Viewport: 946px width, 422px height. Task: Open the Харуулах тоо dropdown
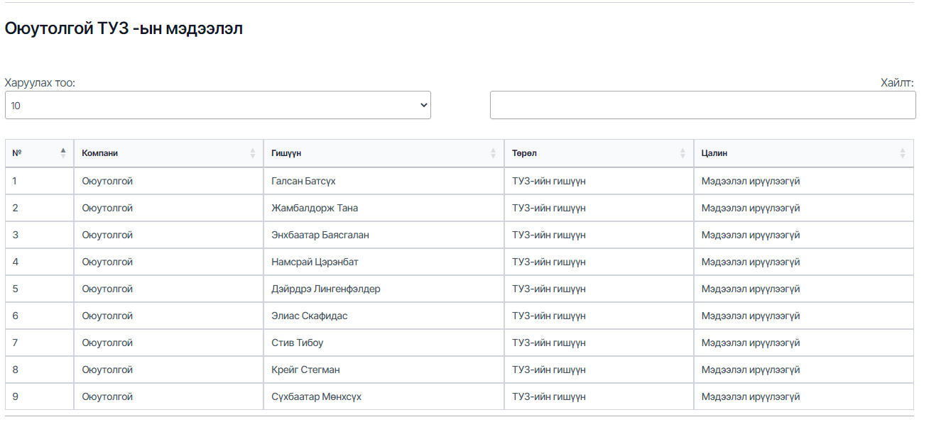(x=217, y=105)
